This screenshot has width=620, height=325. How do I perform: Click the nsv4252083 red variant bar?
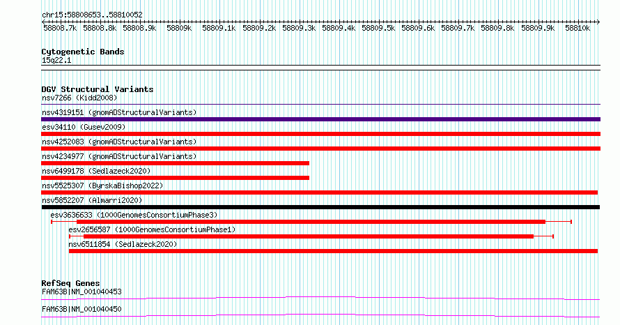(x=320, y=149)
